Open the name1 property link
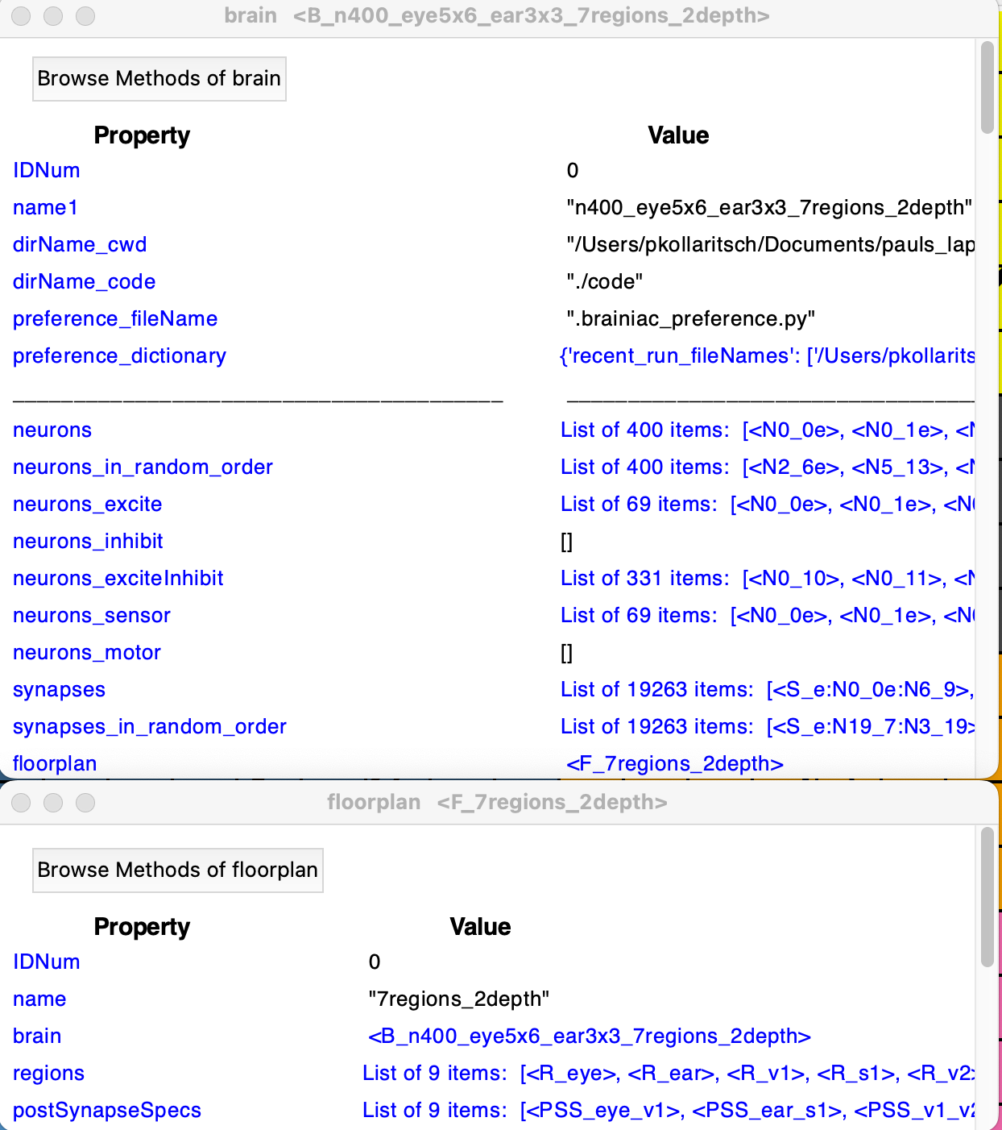The width and height of the screenshot is (1002, 1130). (x=45, y=207)
